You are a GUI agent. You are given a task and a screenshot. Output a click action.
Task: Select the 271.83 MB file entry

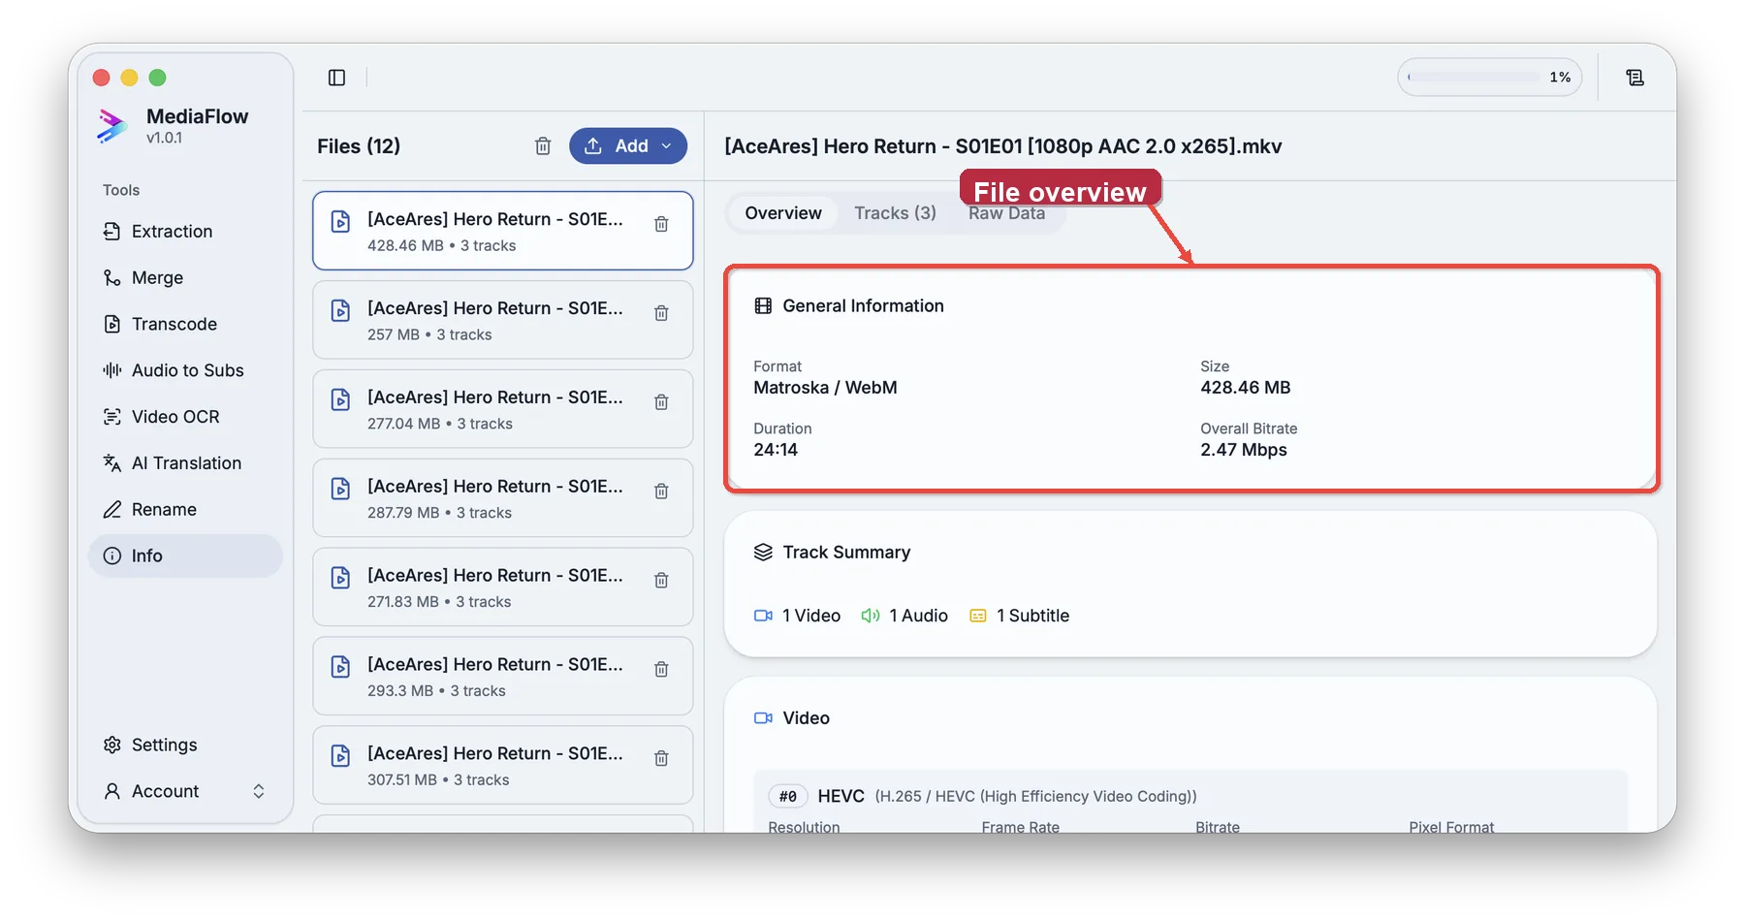[502, 587]
